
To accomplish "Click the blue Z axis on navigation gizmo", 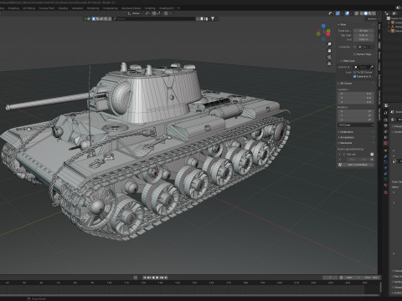I will click(323, 26).
